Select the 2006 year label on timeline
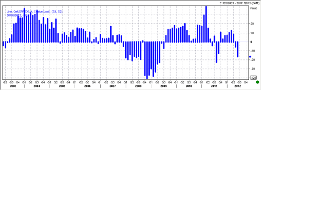Image resolution: width=334 pixels, height=210 pixels. click(87, 86)
